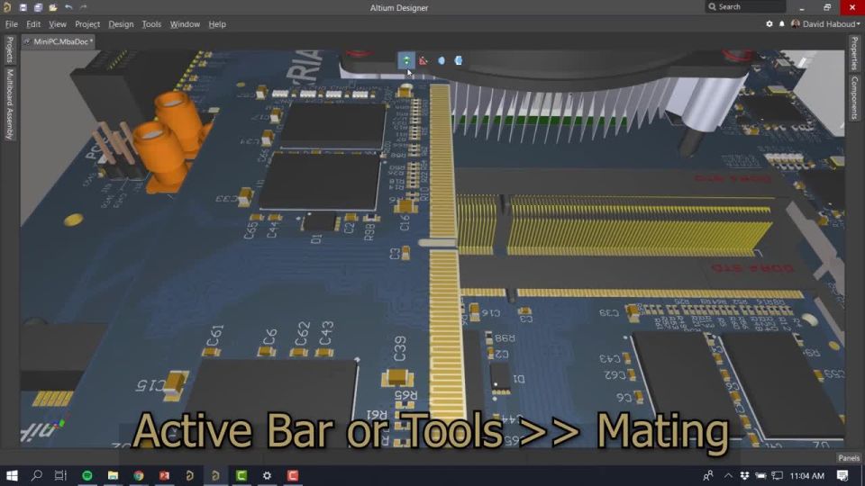Image resolution: width=865 pixels, height=486 pixels.
Task: Open Task View from the taskbar
Action: (x=60, y=475)
